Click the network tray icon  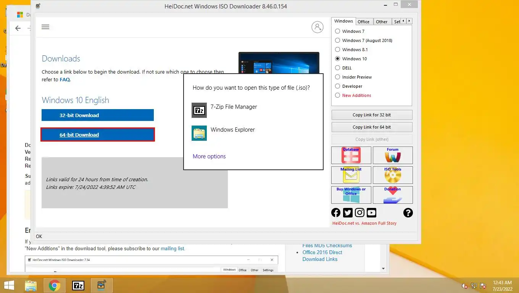(474, 286)
